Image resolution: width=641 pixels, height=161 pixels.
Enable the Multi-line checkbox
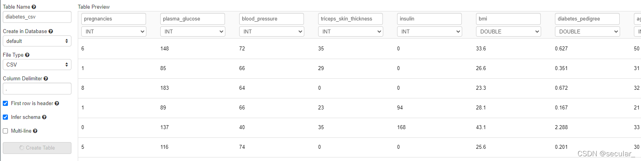coord(6,131)
